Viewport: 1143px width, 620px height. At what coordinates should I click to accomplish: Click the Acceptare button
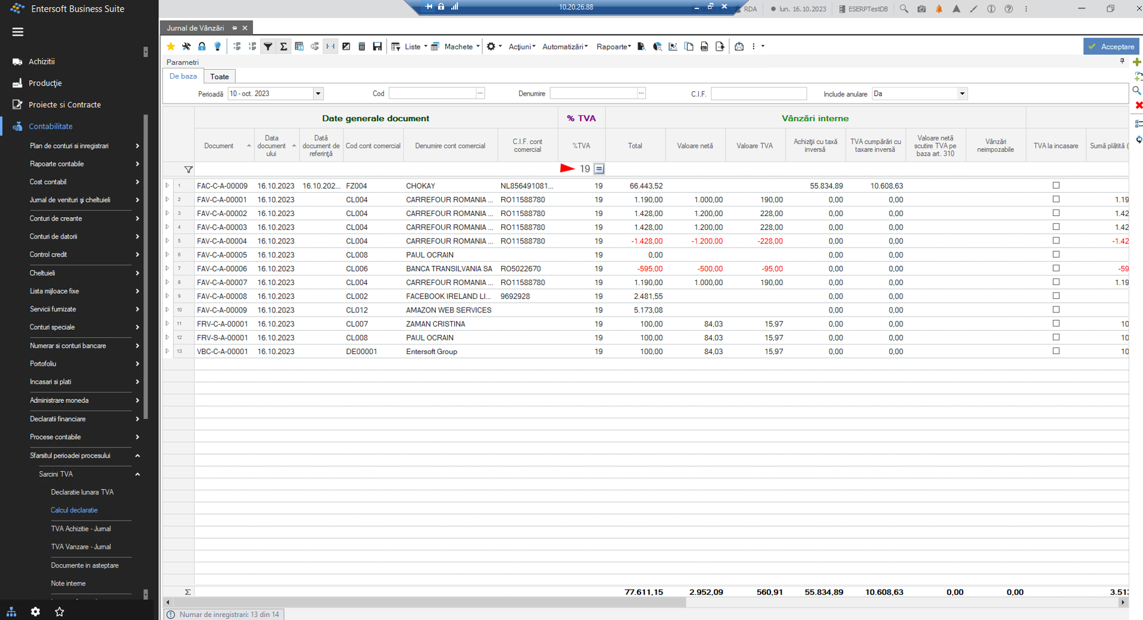pos(1111,46)
